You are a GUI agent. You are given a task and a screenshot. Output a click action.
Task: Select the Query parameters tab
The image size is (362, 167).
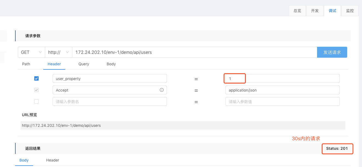[84, 64]
